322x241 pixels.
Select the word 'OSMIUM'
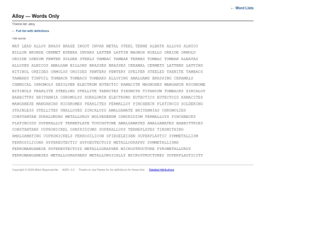coord(36,59)
